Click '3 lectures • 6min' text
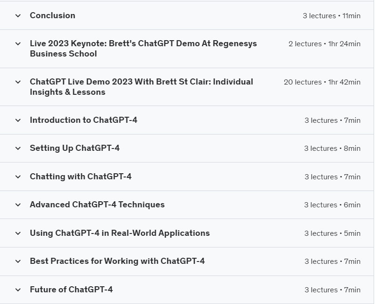Screen dimensions: 375x304 [332, 205]
